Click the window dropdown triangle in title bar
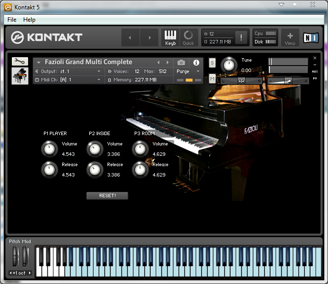 [281, 4]
